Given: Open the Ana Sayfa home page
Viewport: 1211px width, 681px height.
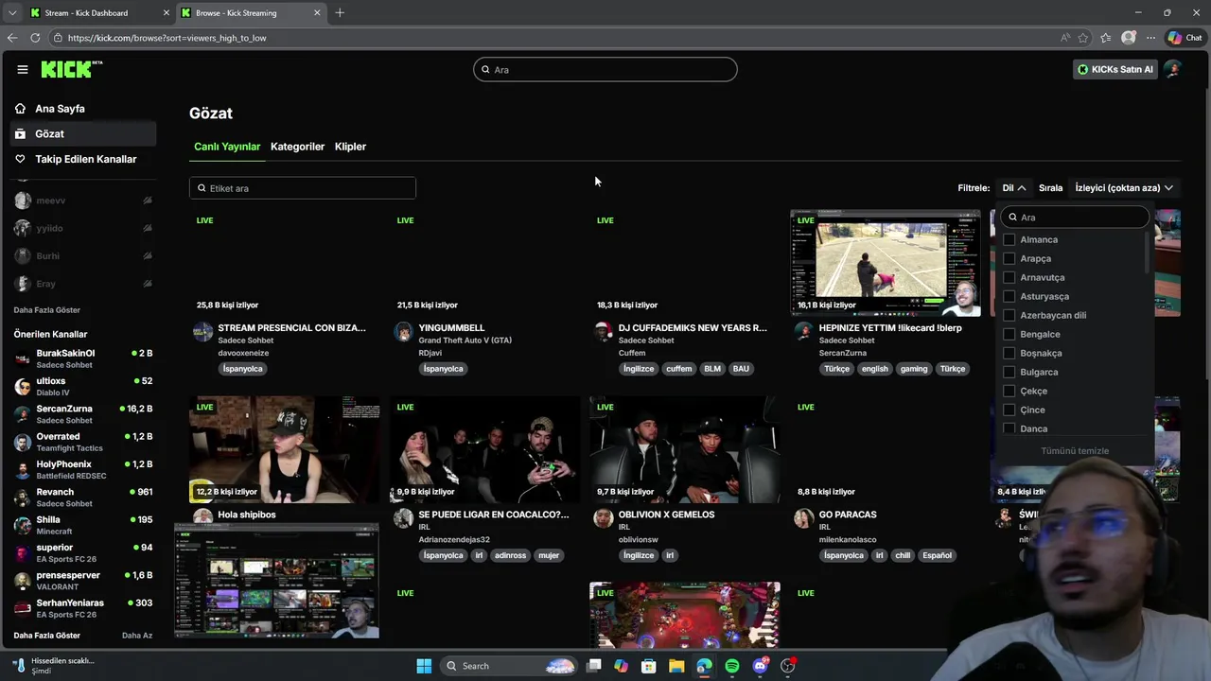Looking at the screenshot, I should click(83, 109).
